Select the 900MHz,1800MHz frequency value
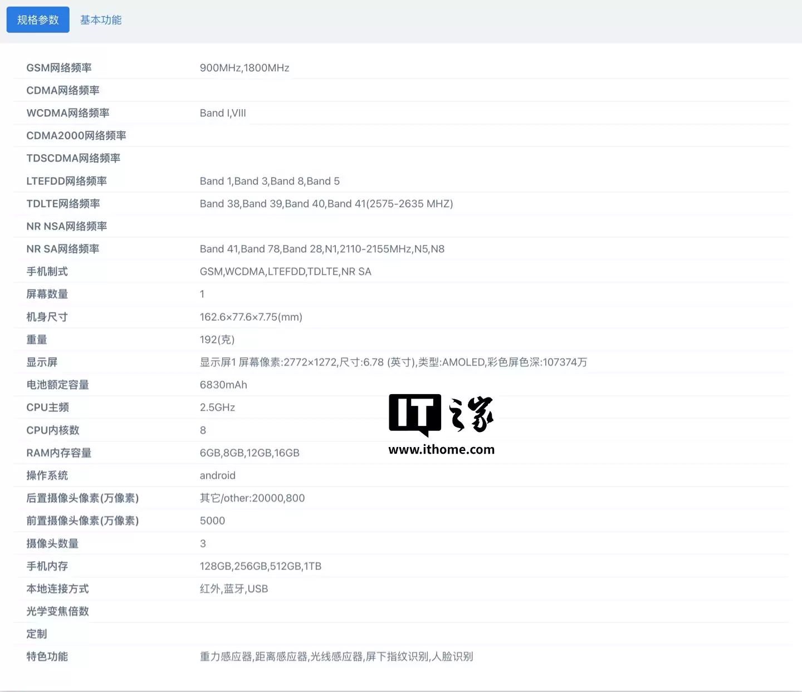This screenshot has height=692, width=802. [x=244, y=67]
